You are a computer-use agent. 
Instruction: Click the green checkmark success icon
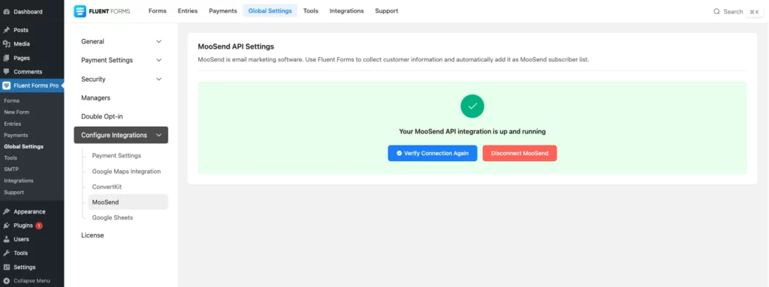click(472, 106)
